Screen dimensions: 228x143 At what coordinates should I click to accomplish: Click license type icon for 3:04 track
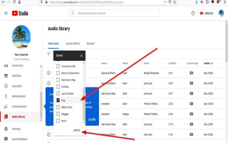tap(192, 83)
